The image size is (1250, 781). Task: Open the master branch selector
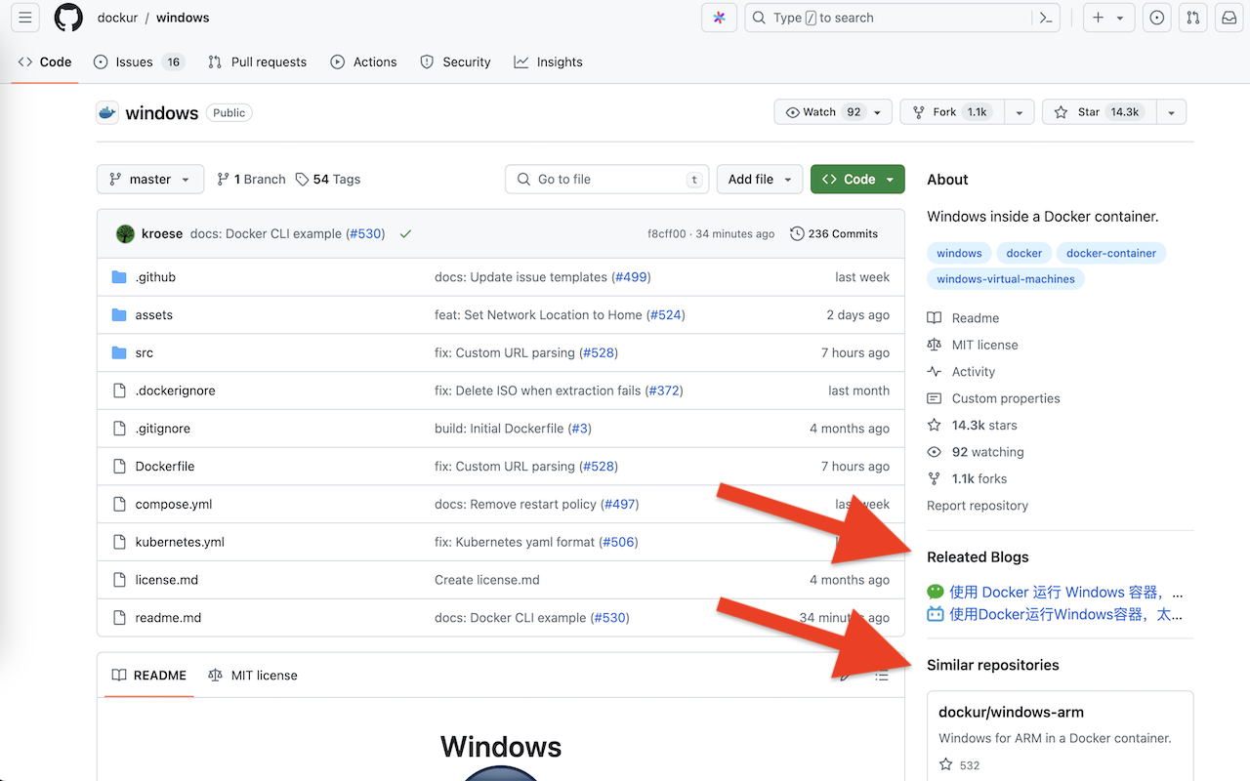point(150,180)
